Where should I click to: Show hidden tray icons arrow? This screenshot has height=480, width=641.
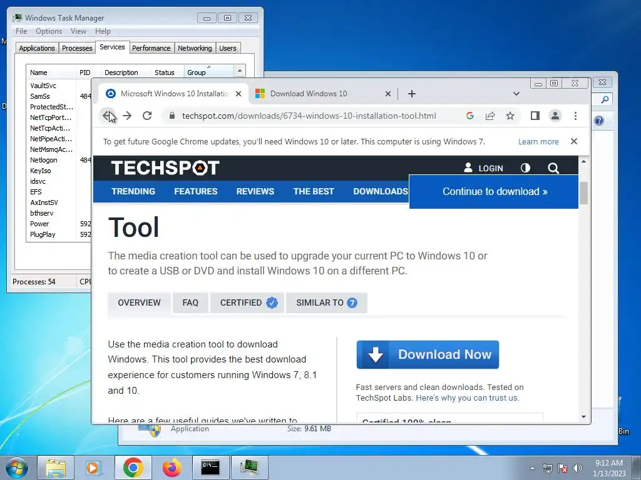point(532,468)
